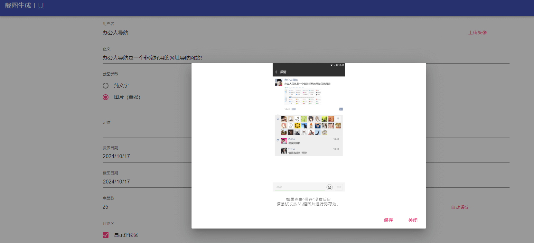
Task: Click the white goose avatar among likes
Action: tap(297, 119)
